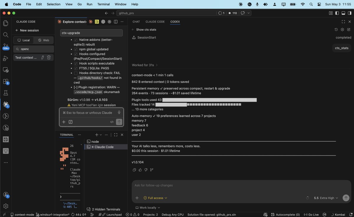Open macOS Control Center in menu bar
The height and width of the screenshot is (217, 354).
tap(319, 4)
